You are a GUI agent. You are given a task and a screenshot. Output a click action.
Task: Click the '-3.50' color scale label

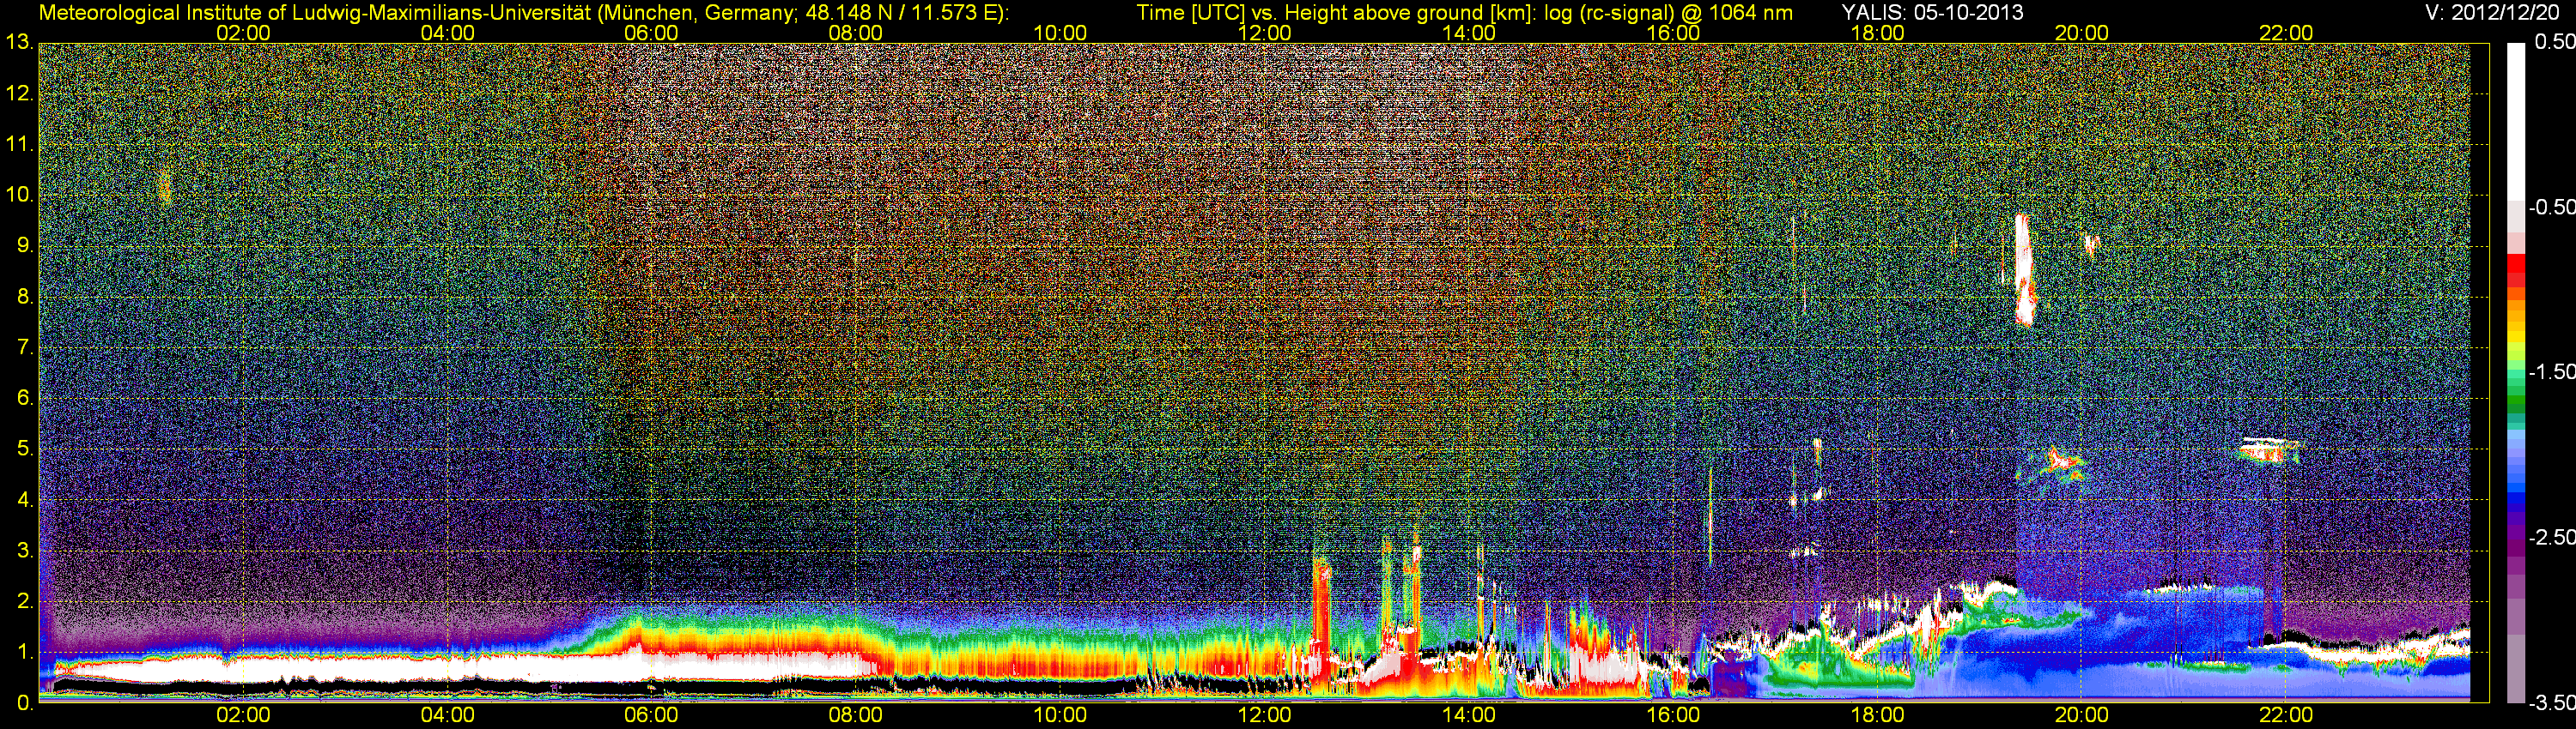tap(2551, 703)
